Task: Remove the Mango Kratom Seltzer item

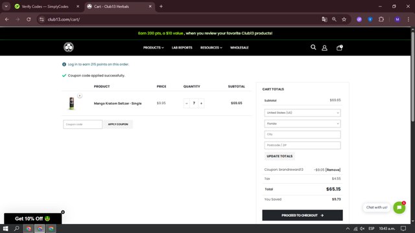Action: [x=80, y=96]
